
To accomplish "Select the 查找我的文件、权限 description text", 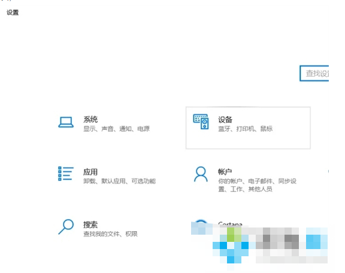I will [x=110, y=234].
